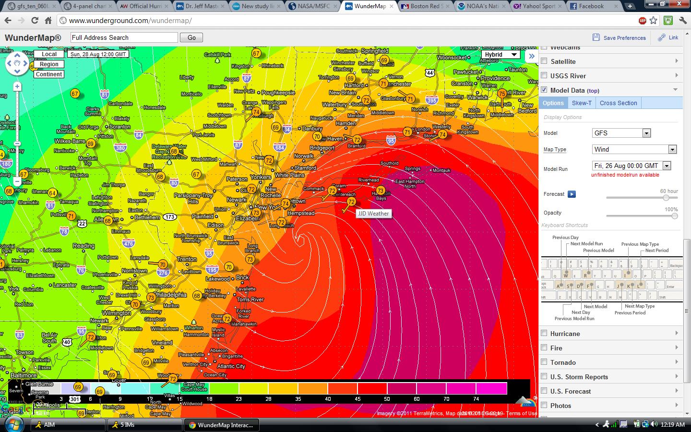Click the Link chain icon

(x=662, y=37)
